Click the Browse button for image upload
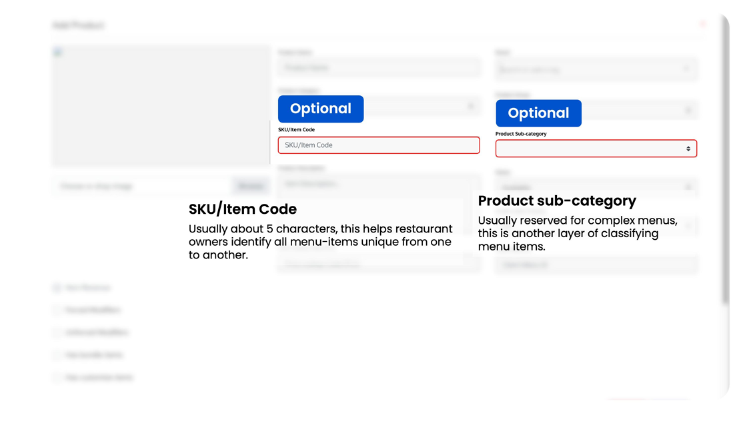This screenshot has width=747, height=421. point(251,186)
